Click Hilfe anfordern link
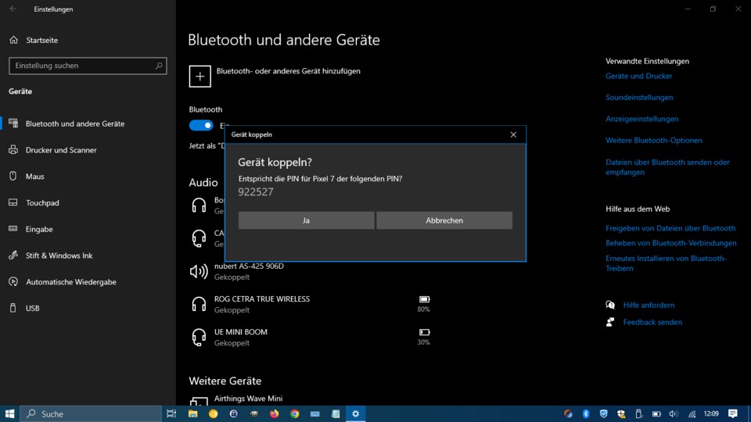The height and width of the screenshot is (422, 751). (649, 306)
